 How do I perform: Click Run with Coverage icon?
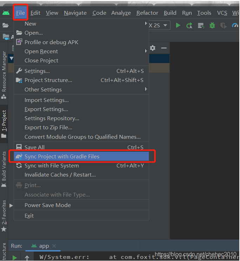[x=223, y=26]
